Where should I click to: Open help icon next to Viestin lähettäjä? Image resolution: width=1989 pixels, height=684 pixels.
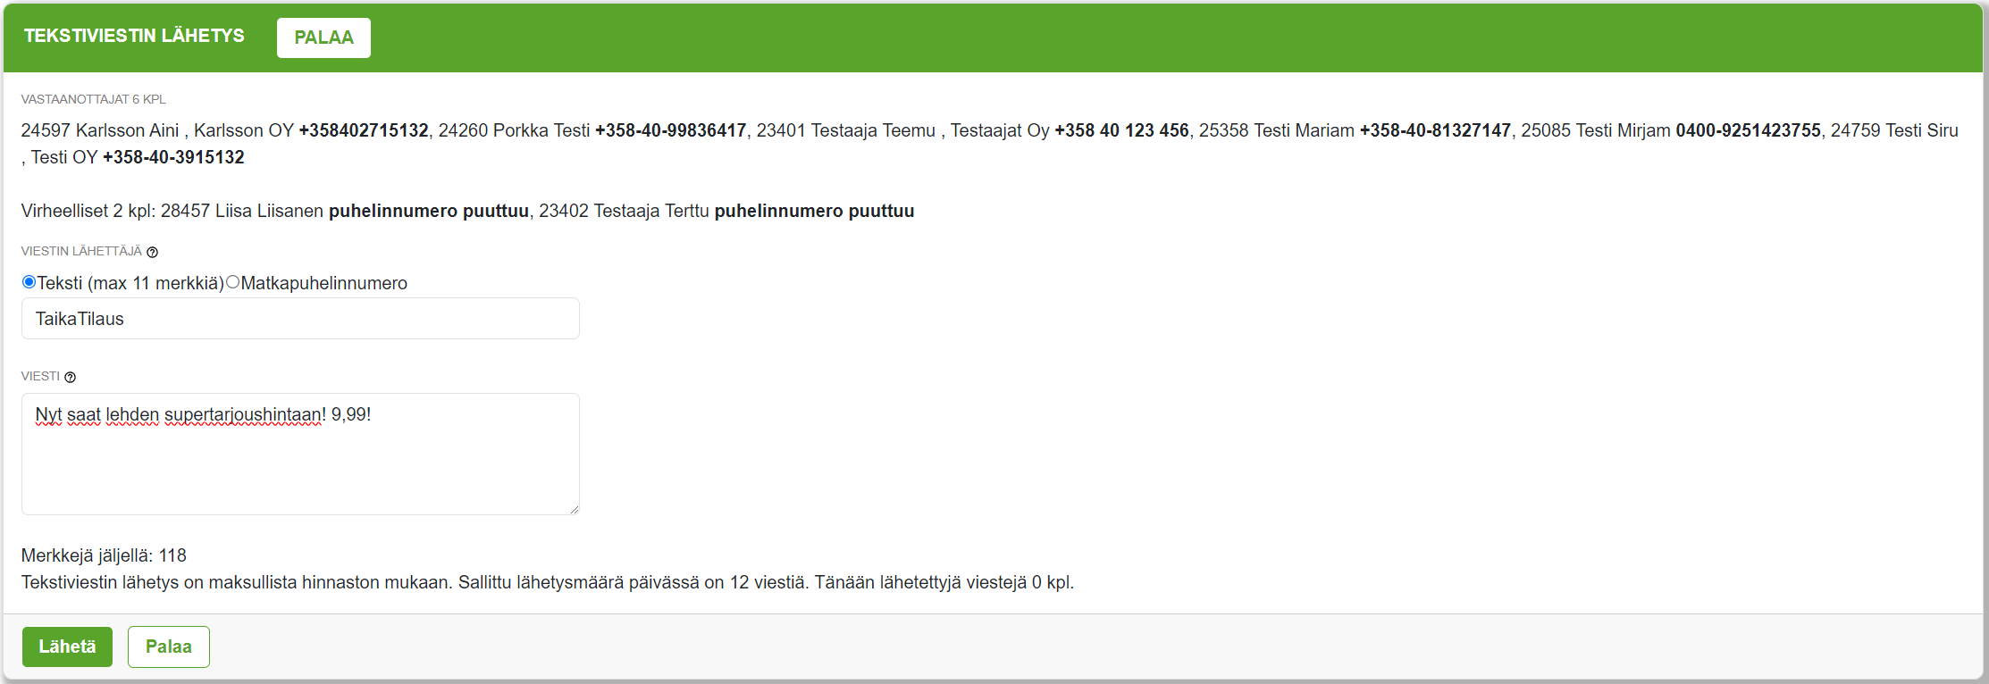tap(152, 252)
